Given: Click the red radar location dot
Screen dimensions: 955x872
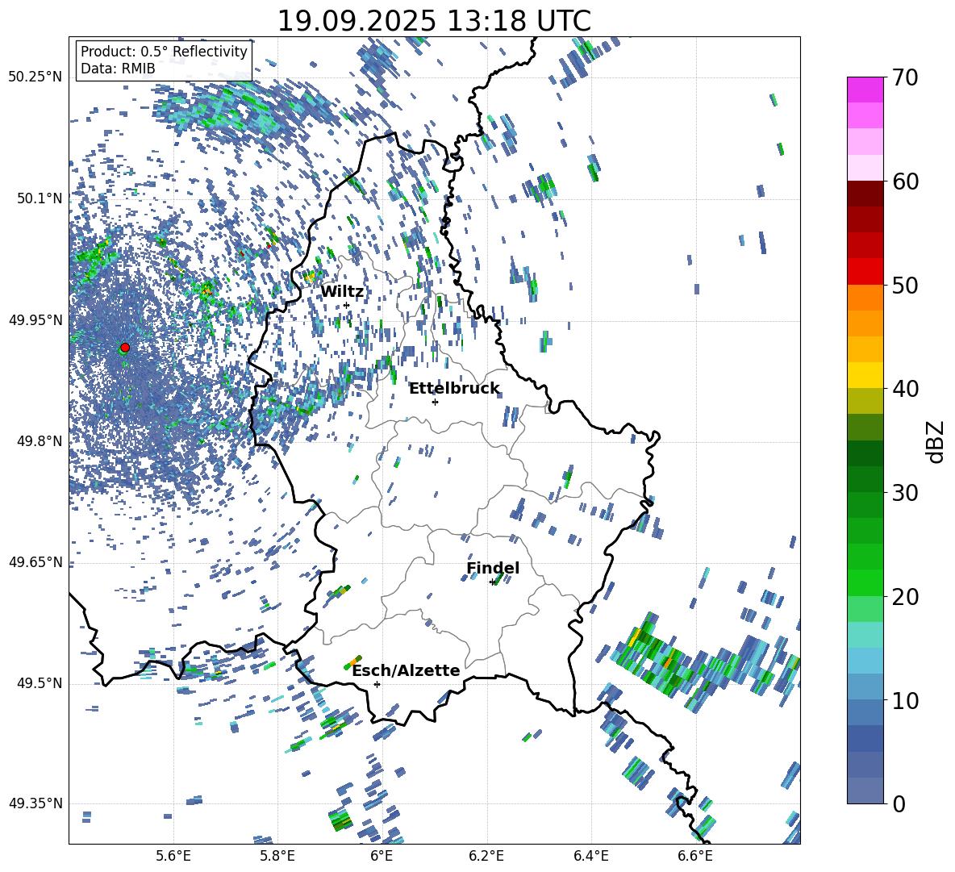Looking at the screenshot, I should [125, 348].
